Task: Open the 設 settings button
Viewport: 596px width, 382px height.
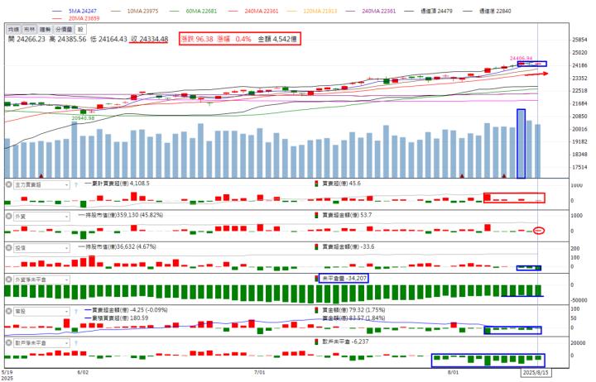Action: click(x=80, y=29)
